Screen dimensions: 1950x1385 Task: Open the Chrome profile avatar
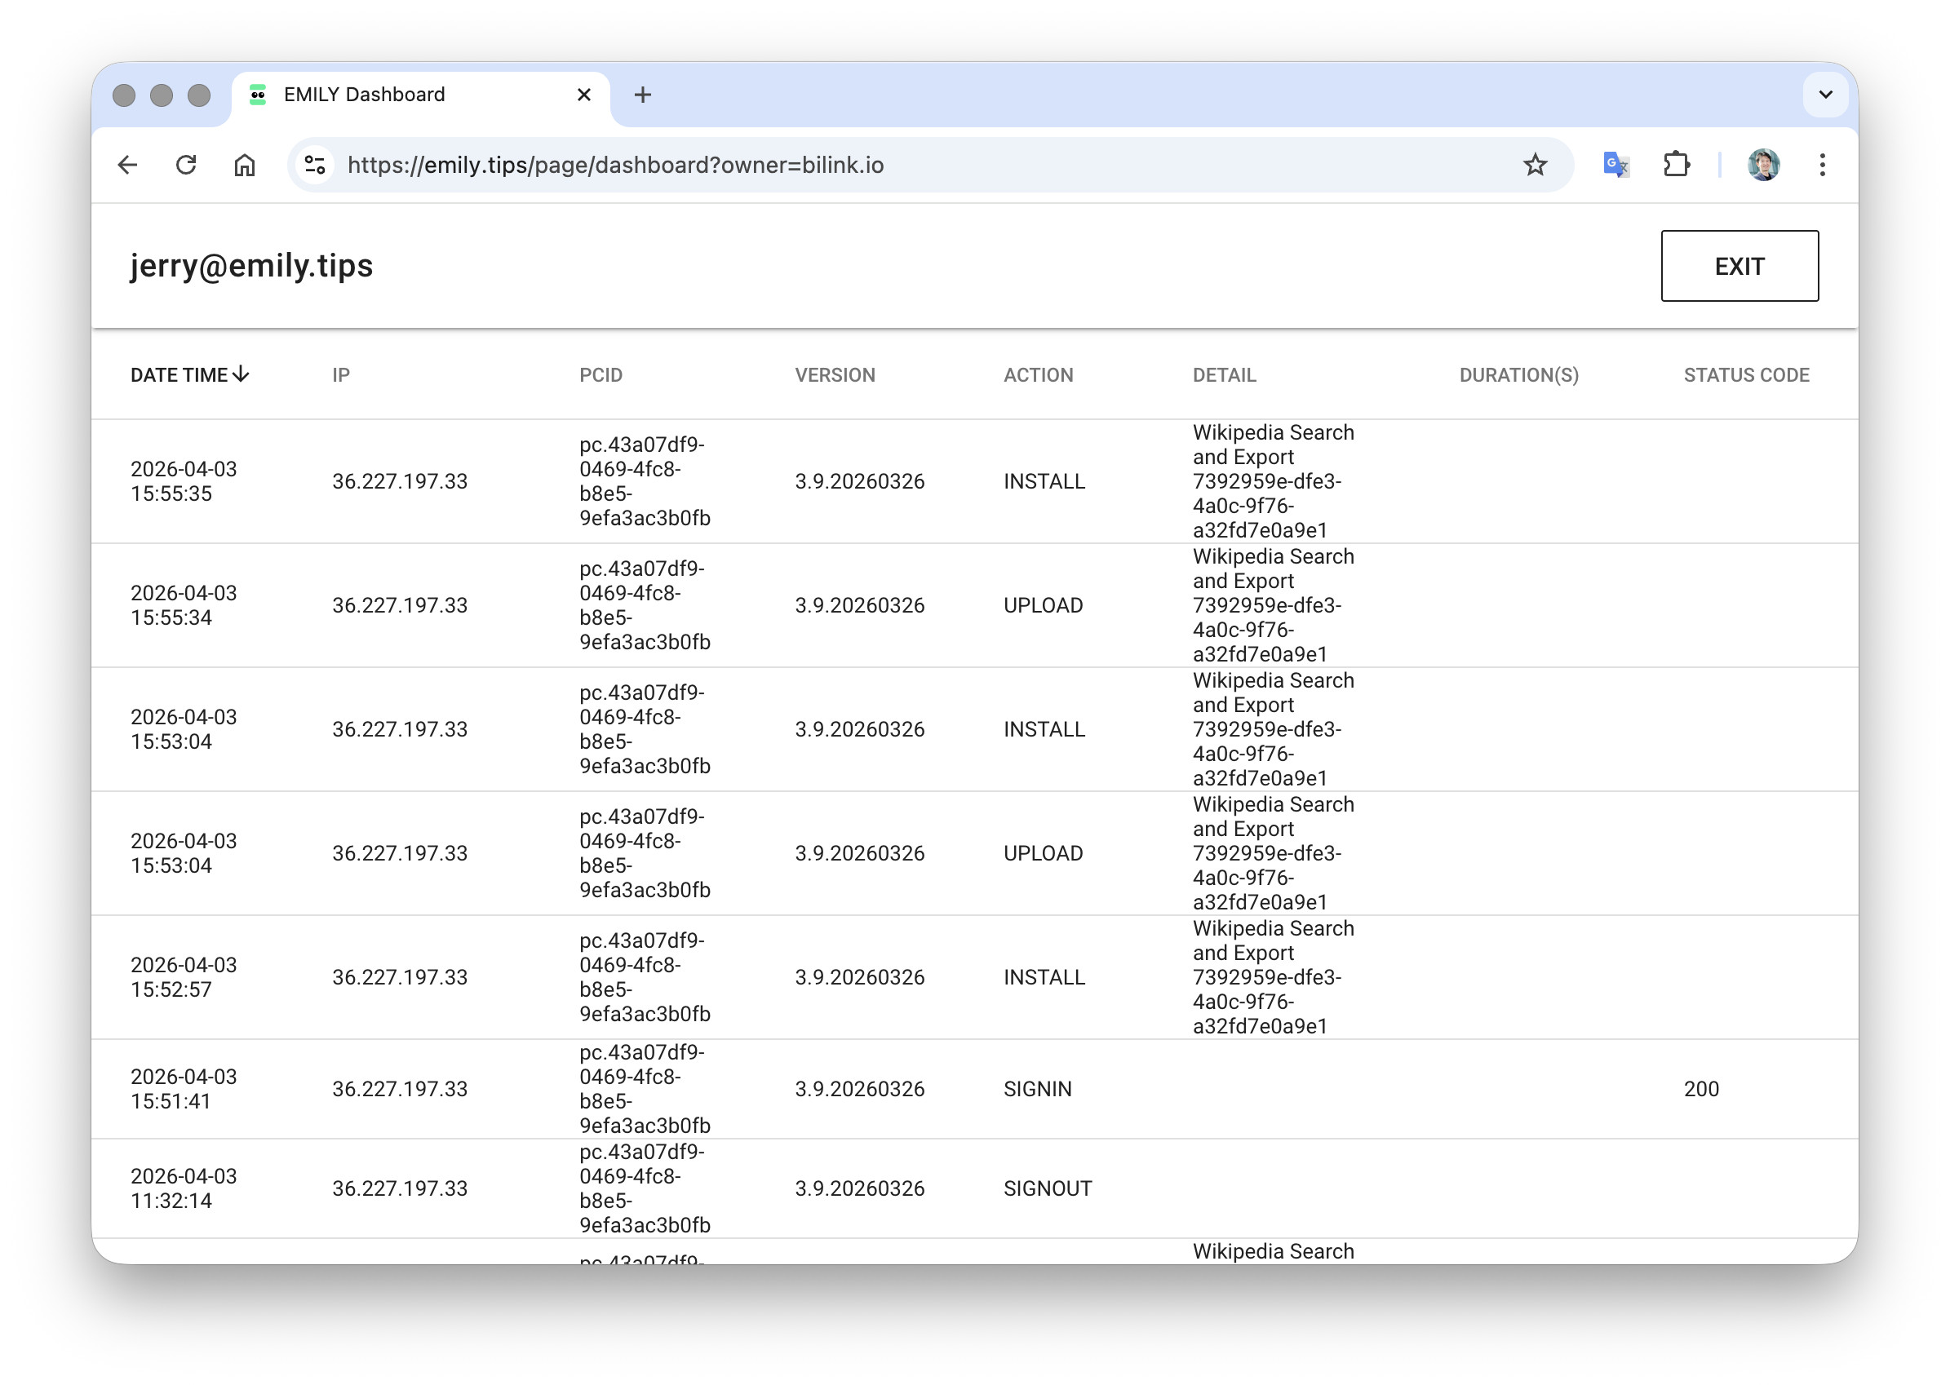coord(1763,165)
